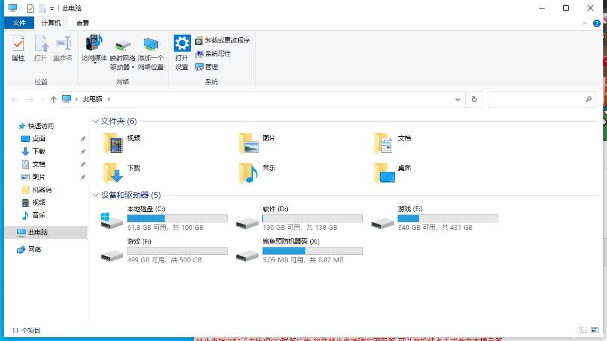Click new folder icon in quick access toolbar
Viewport: 607px width, 341px height.
tap(42, 8)
